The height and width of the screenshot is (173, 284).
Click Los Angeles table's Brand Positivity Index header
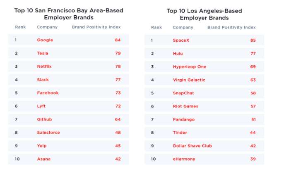(x=231, y=27)
